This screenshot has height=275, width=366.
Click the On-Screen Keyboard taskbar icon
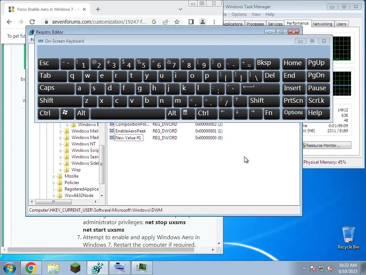(x=119, y=268)
